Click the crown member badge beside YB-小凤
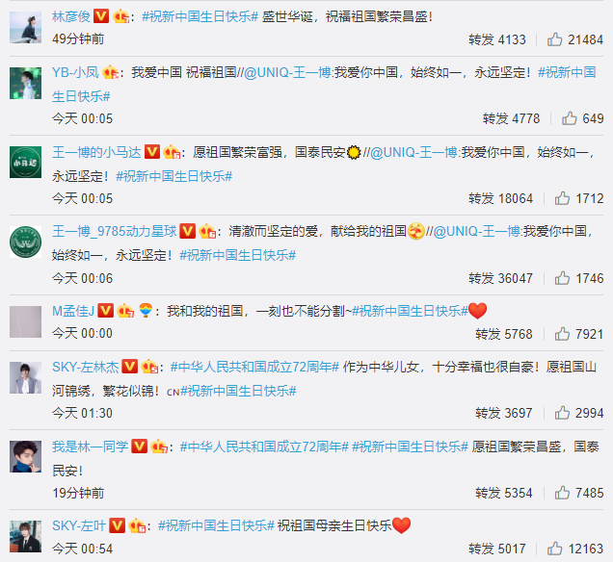The image size is (613, 562). [110, 72]
